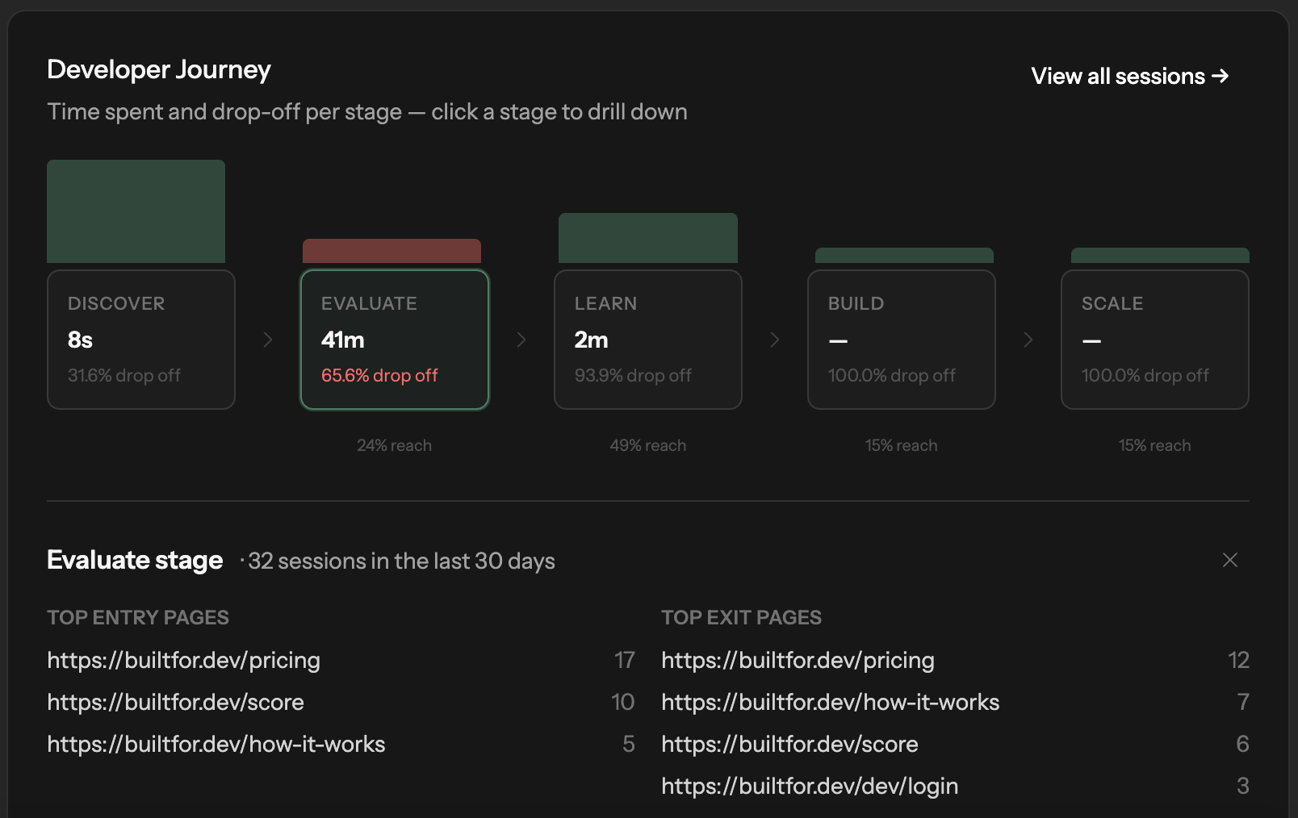
Task: Open how-it-works URL under Top Exit Pages
Action: 830,703
